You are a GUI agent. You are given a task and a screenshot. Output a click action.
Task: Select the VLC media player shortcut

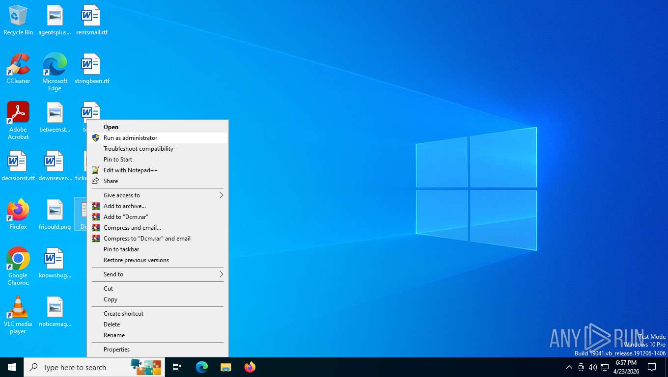[18, 315]
